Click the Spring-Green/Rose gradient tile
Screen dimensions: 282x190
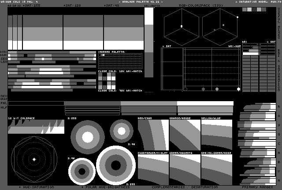pyautogui.click(x=216, y=169)
